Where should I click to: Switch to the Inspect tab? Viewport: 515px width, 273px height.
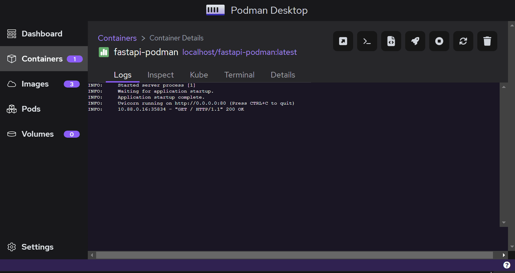click(161, 75)
